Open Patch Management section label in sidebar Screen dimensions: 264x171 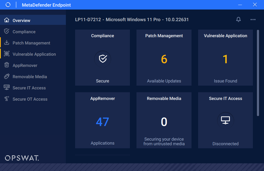click(x=31, y=43)
